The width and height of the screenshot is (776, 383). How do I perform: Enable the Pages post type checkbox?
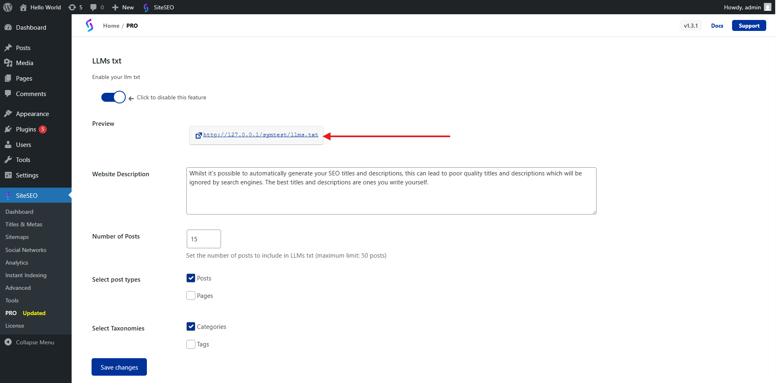coord(191,295)
